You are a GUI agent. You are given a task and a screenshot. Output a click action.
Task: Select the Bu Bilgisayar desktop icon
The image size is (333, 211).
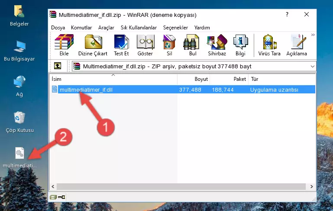point(19,51)
